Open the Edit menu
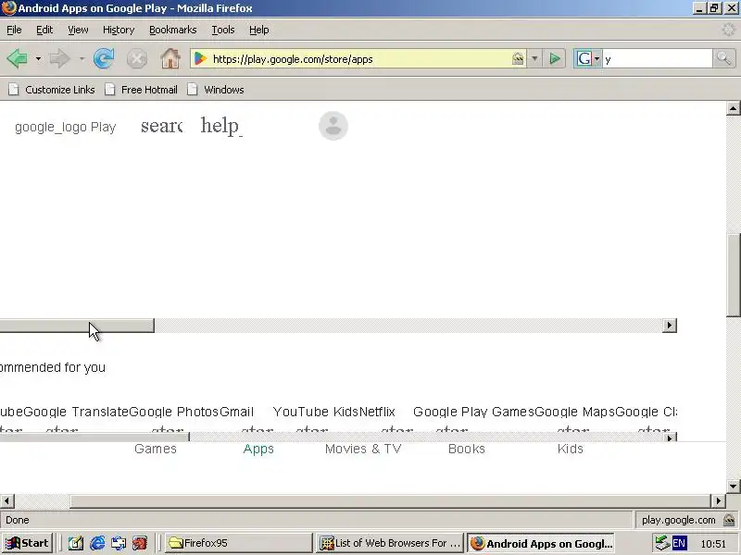The height and width of the screenshot is (555, 741). tap(44, 30)
